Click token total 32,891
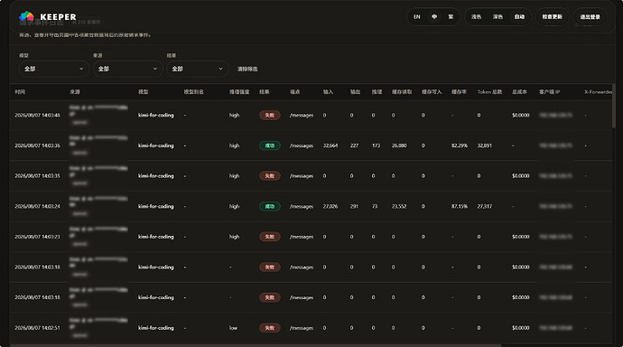Viewport: 623px width, 347px height. pyautogui.click(x=484, y=145)
